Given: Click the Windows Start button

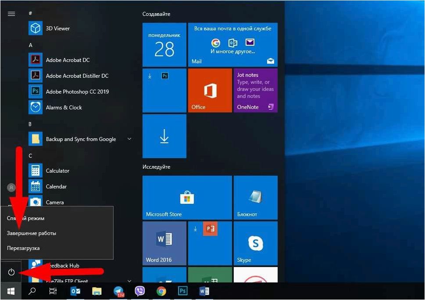Looking at the screenshot, I should coord(11,291).
